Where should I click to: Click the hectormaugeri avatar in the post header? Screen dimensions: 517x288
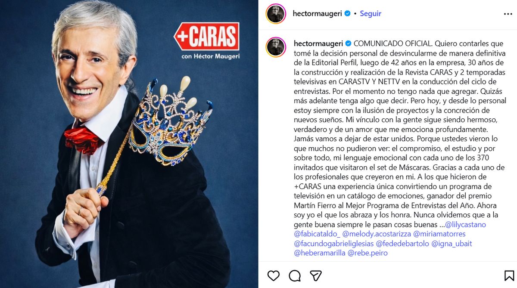pos(275,14)
